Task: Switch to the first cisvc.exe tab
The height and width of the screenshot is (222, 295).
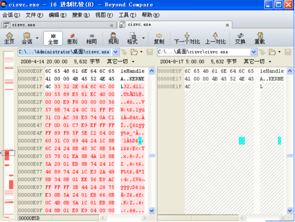Action: (x=59, y=25)
